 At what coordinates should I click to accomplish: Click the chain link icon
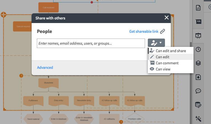(x=162, y=31)
